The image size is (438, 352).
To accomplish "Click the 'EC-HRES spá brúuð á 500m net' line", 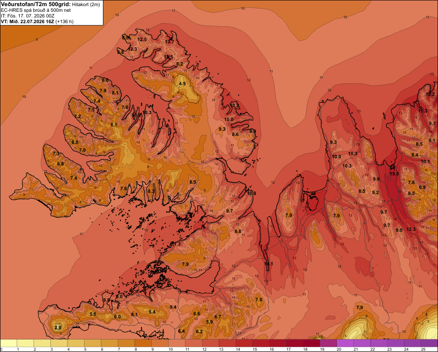I will coord(36,10).
